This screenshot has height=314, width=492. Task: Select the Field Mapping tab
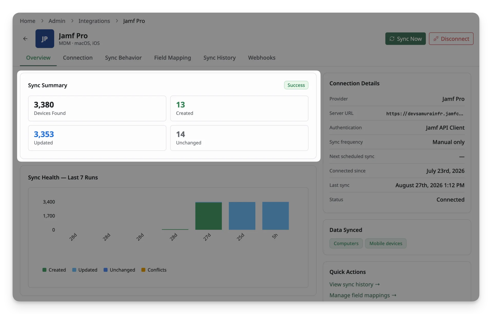(172, 58)
